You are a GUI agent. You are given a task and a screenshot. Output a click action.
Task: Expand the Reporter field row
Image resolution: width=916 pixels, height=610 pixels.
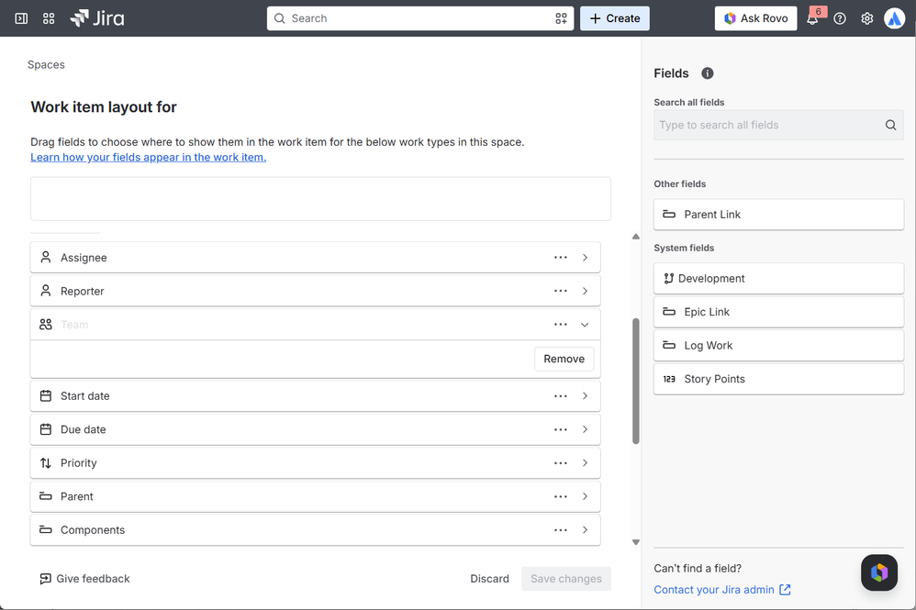coord(585,291)
